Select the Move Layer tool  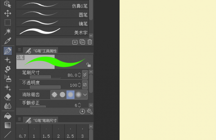(x=8, y=13)
